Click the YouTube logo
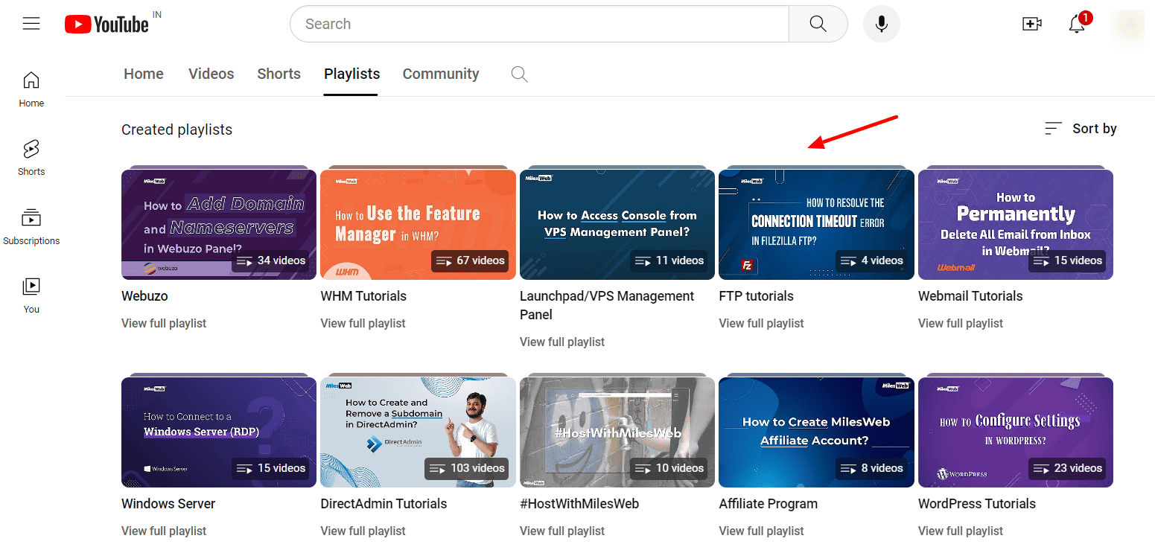Viewport: 1155px width, 550px height. tap(107, 24)
